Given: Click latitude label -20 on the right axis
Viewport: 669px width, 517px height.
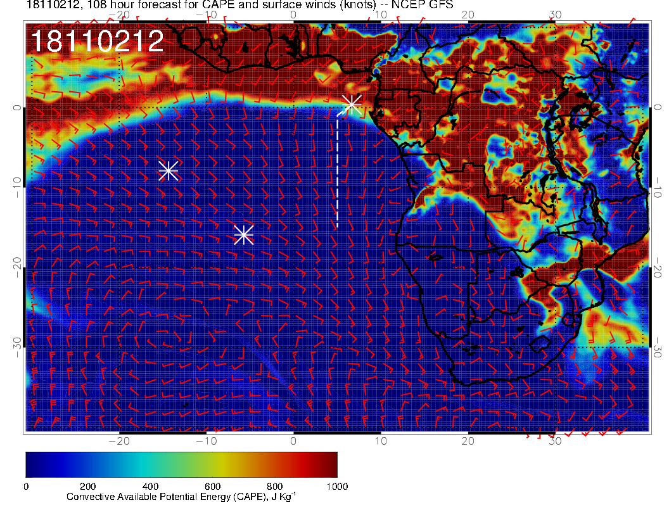Looking at the screenshot, I should (x=658, y=267).
